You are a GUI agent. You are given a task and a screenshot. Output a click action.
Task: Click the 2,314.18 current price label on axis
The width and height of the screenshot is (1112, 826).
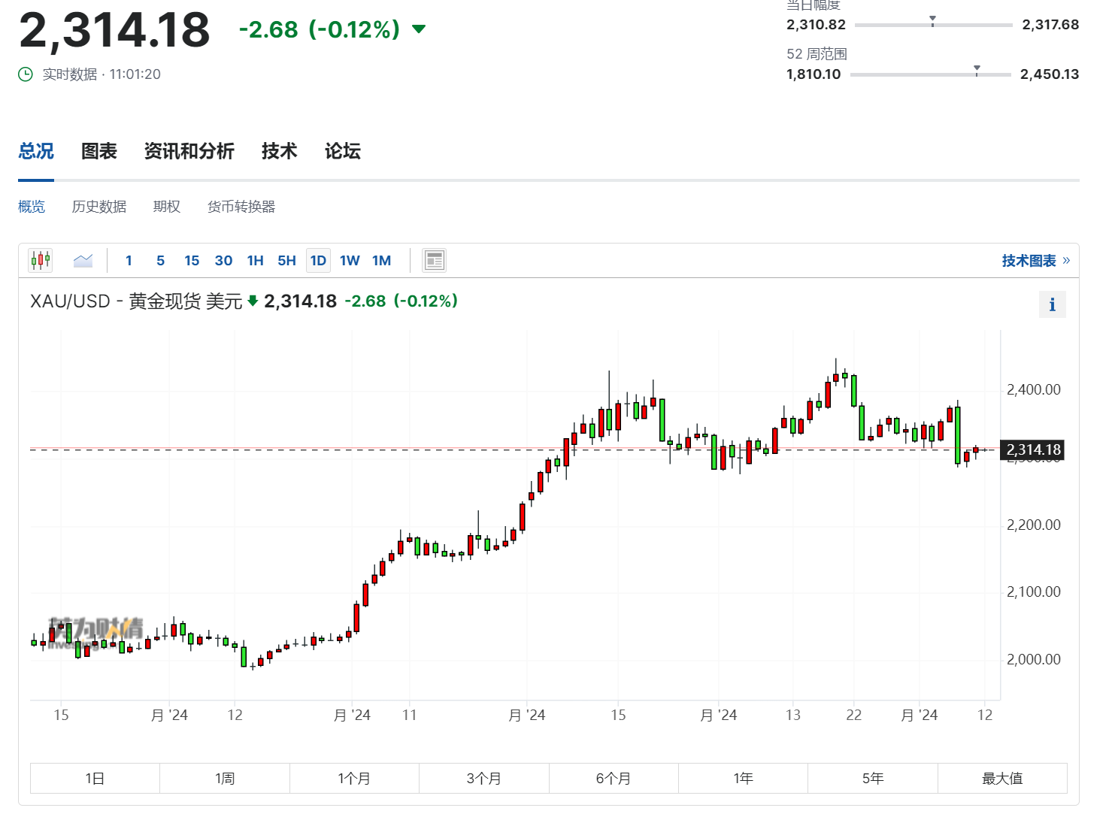click(1034, 450)
